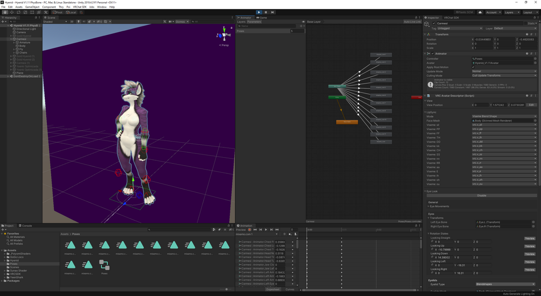
Task: Toggle 2D scene view mode
Action: (x=72, y=22)
